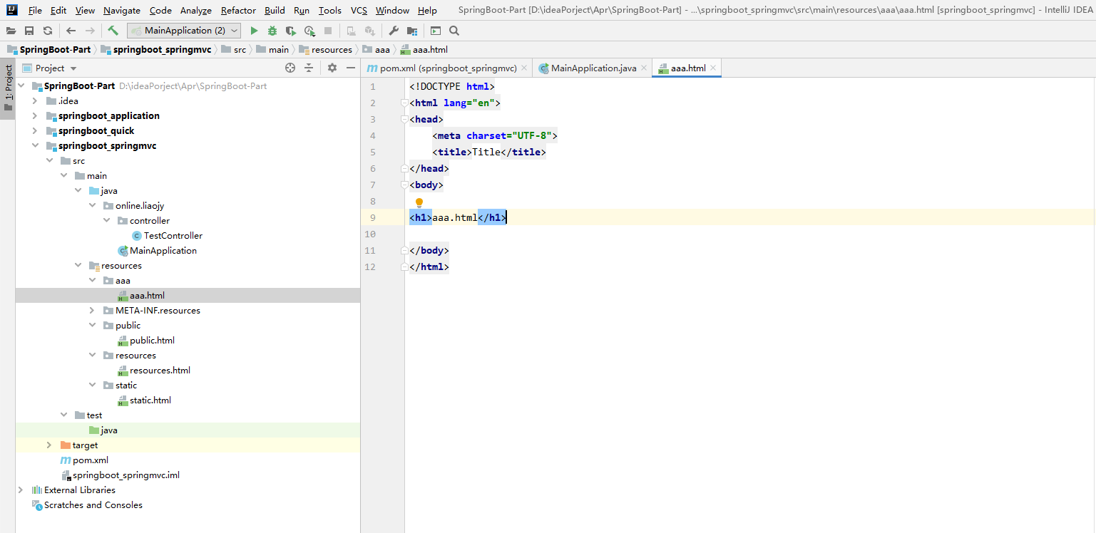
Task: Click the Save All toolbar icon
Action: pyautogui.click(x=29, y=31)
